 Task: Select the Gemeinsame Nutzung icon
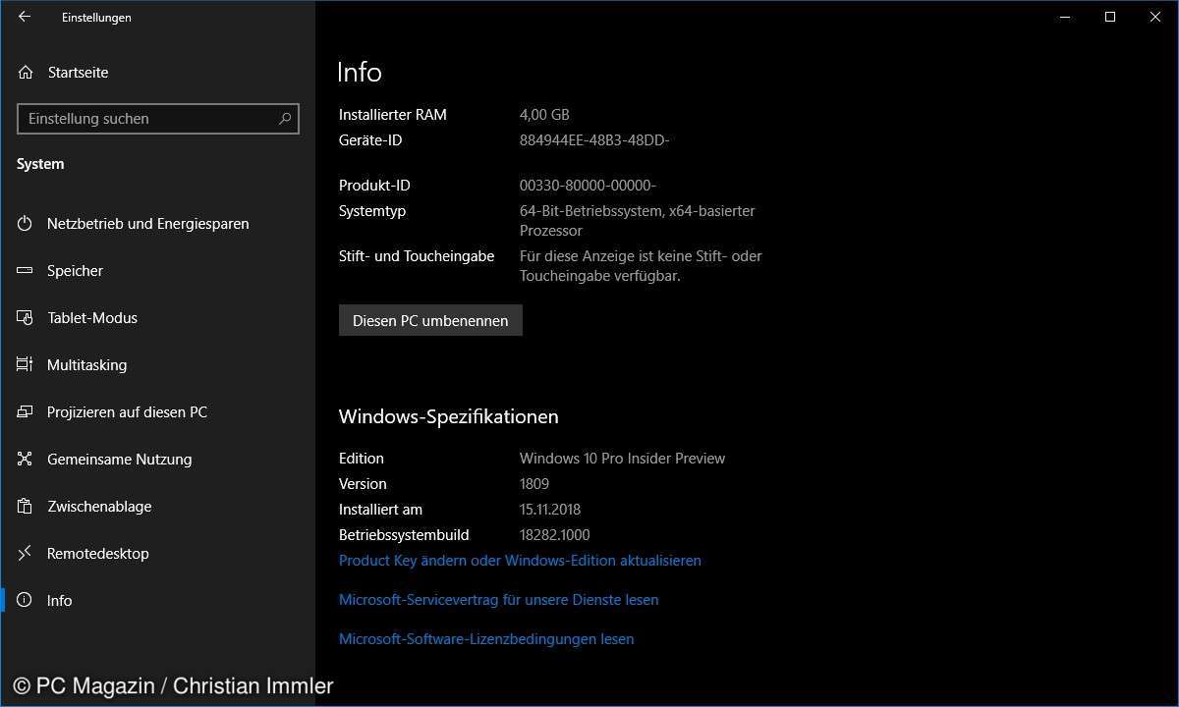(26, 460)
